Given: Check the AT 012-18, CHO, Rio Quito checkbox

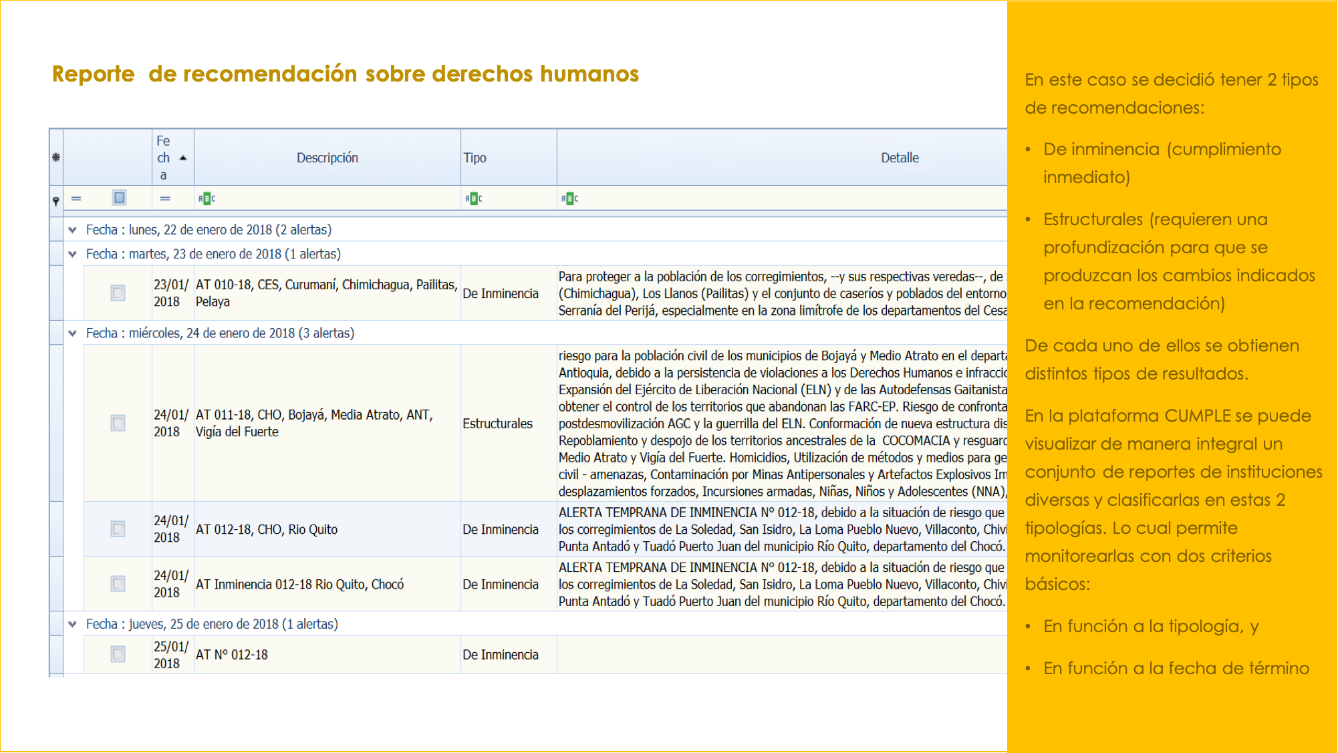Looking at the screenshot, I should (118, 529).
